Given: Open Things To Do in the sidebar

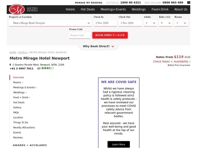Looking at the screenshot, I should pos(21,122).
